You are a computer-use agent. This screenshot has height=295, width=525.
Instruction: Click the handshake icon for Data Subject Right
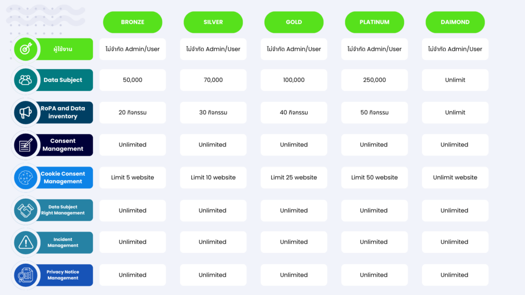click(x=25, y=210)
